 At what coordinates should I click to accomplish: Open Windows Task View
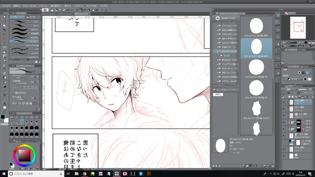68,173
